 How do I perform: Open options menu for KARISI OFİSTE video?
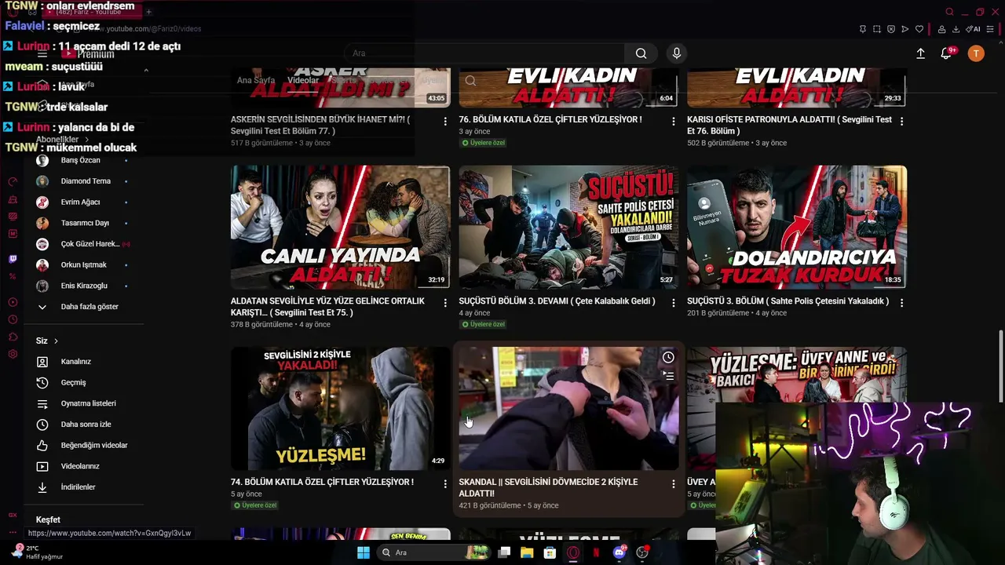901,122
